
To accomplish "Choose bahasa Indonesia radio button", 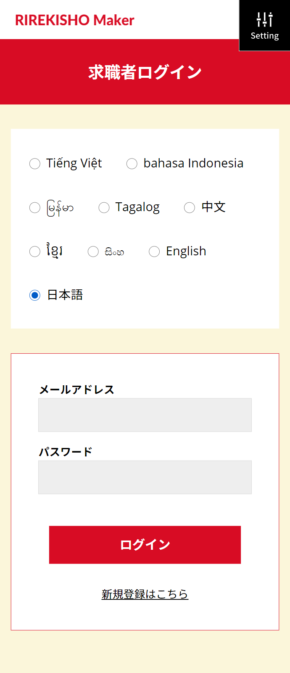I will click(x=132, y=164).
